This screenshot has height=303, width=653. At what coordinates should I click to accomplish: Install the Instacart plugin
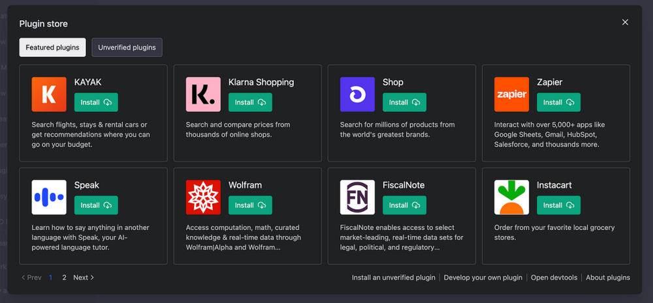coord(558,205)
